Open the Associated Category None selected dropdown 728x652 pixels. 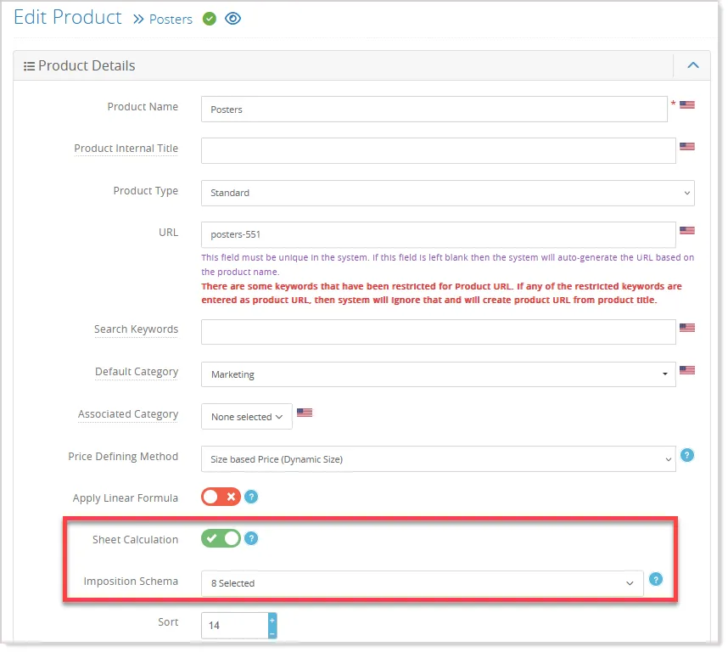point(247,417)
